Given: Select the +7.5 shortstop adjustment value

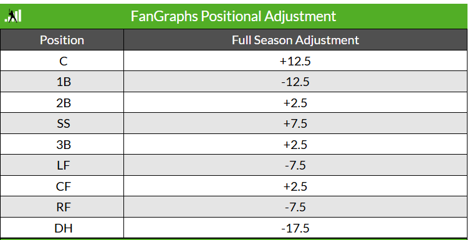Looking at the screenshot, I should point(295,124).
